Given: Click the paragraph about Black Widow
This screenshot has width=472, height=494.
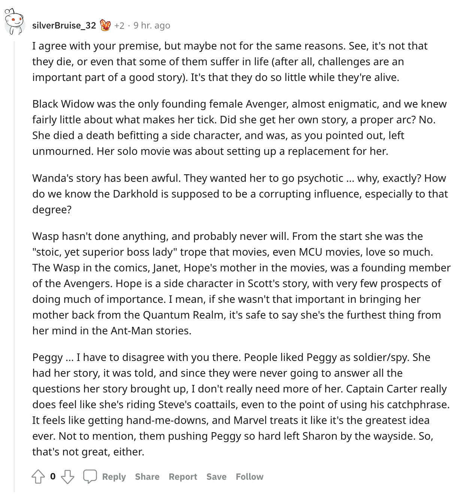Looking at the screenshot, I should click(x=239, y=127).
